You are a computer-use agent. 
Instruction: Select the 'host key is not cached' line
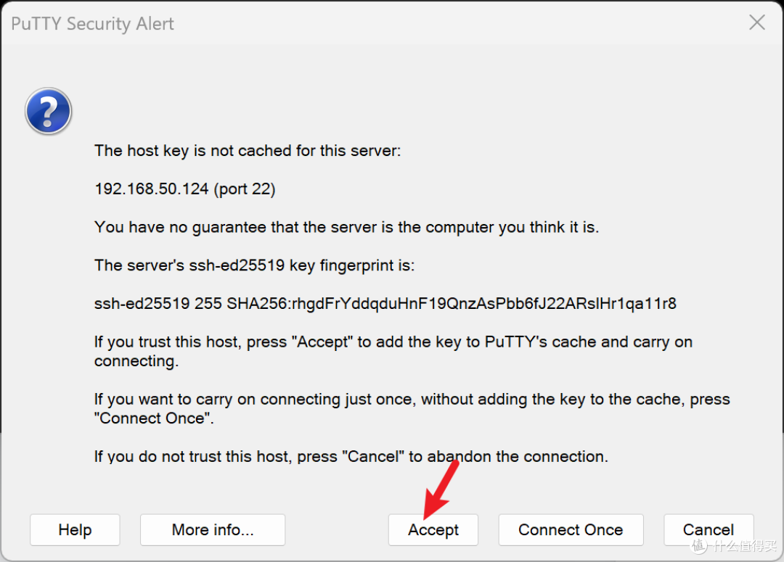[248, 150]
